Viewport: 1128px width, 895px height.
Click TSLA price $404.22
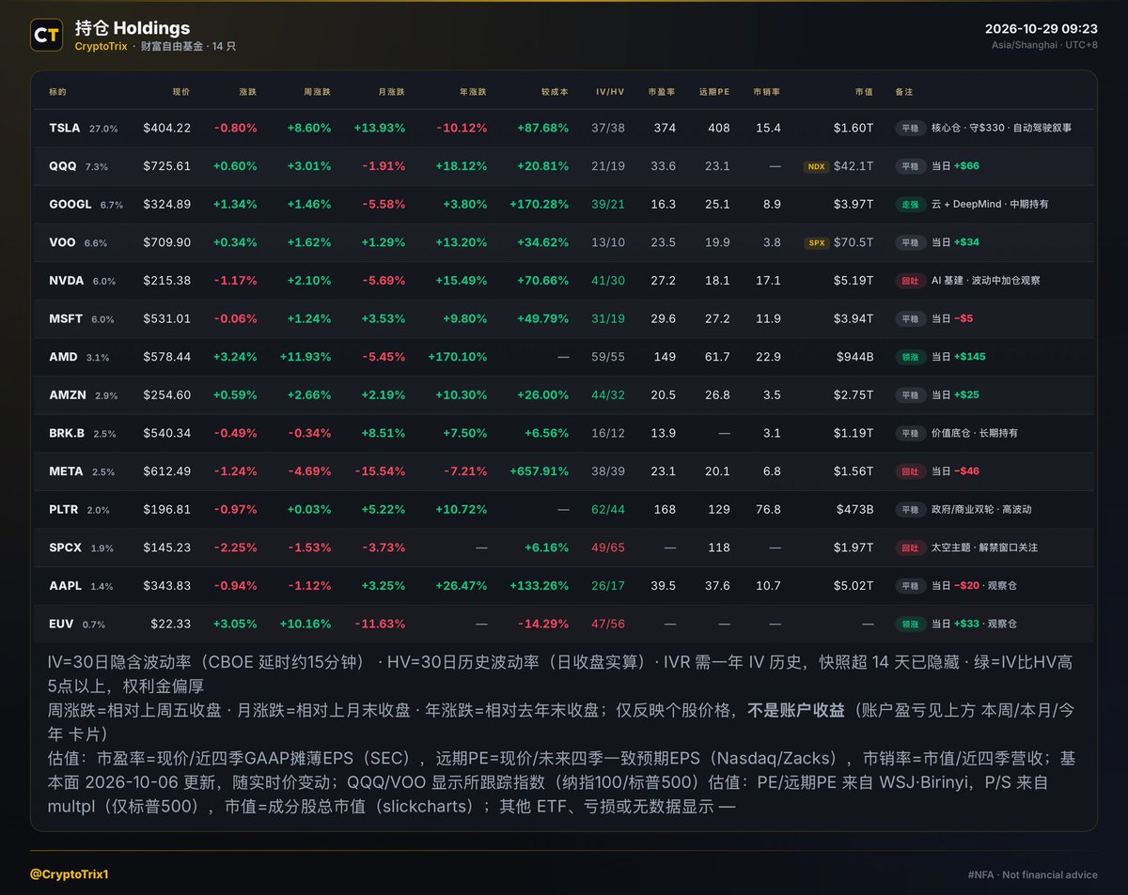click(x=167, y=128)
